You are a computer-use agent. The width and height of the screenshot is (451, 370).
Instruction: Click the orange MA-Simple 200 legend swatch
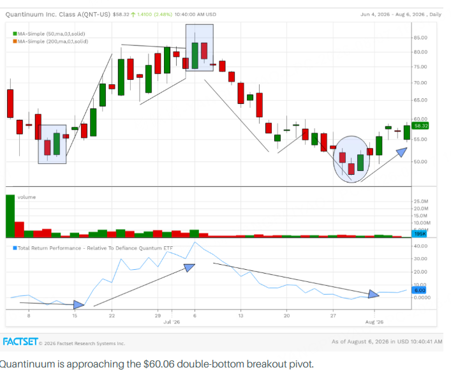[15, 41]
